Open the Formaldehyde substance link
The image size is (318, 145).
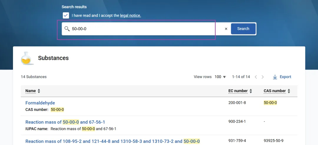[40, 103]
